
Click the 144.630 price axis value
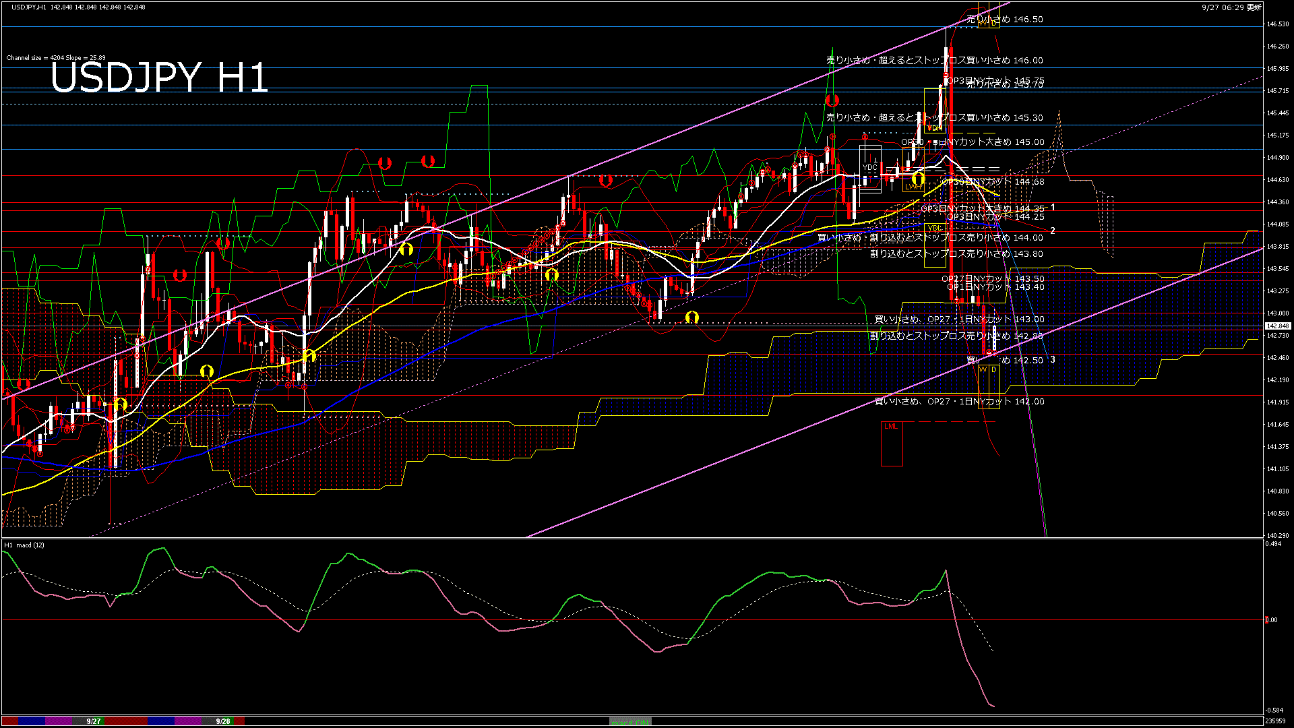point(1278,180)
